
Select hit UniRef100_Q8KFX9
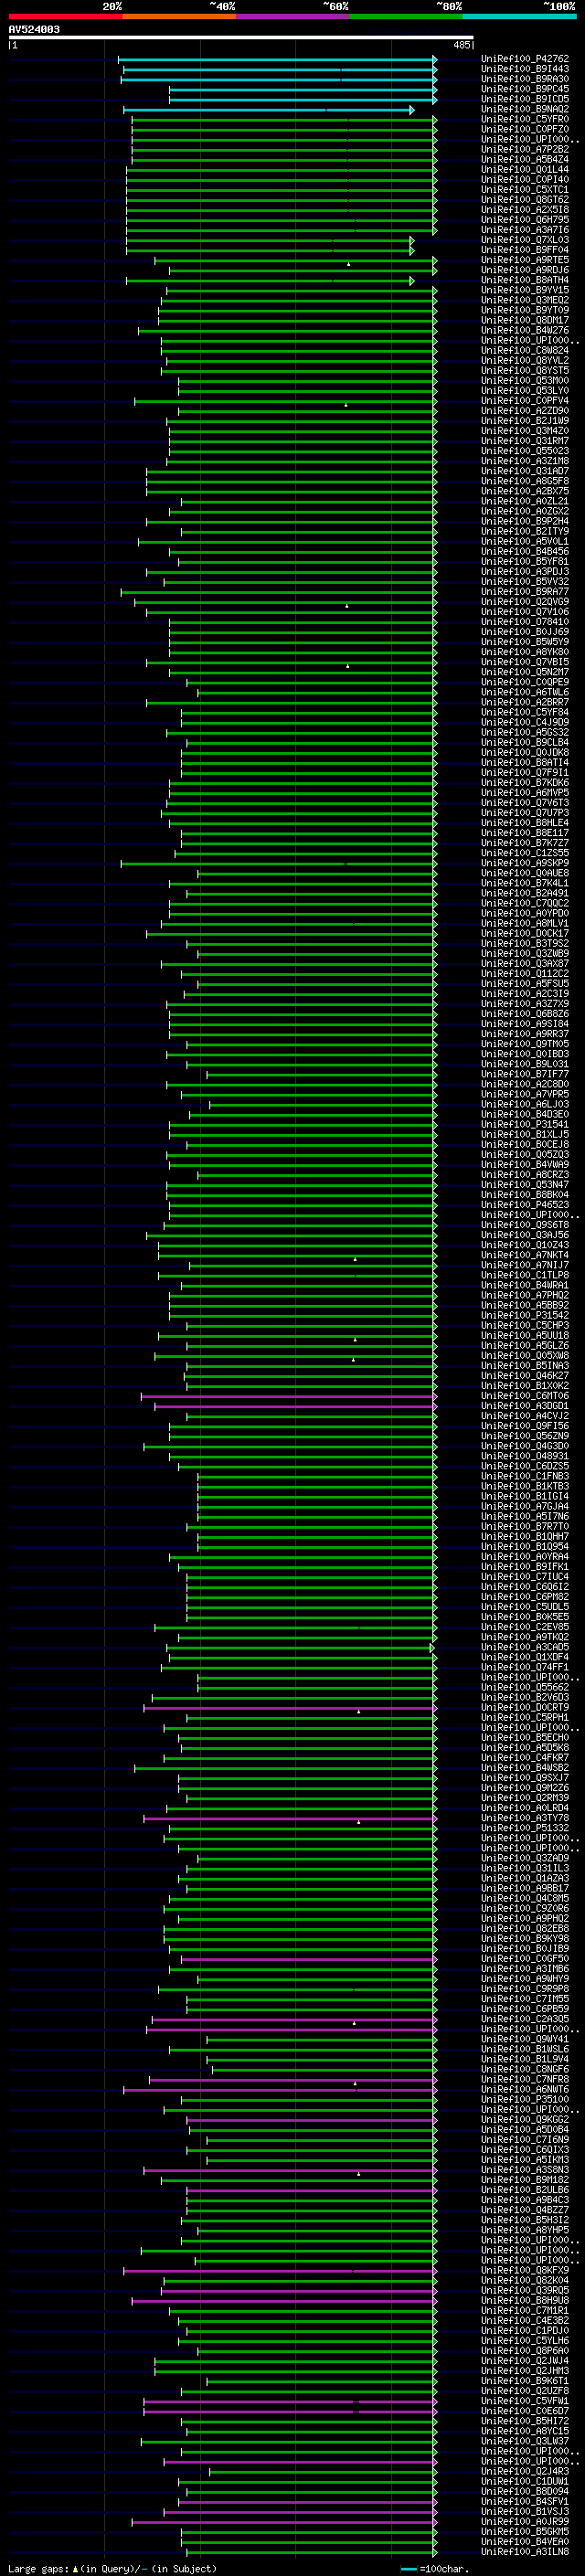click(524, 2270)
